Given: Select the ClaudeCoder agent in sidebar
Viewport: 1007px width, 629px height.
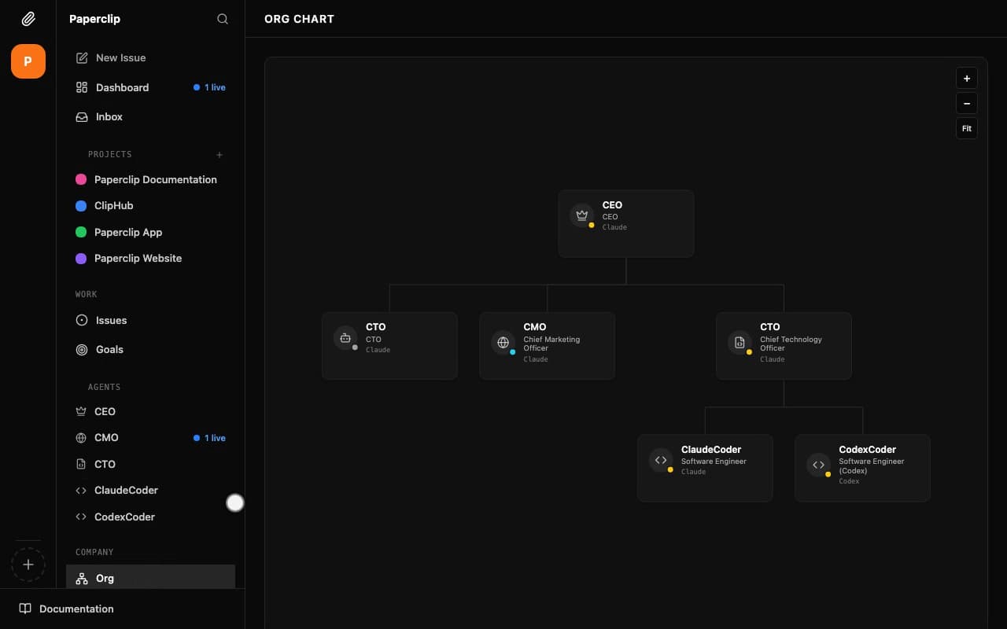Looking at the screenshot, I should [150, 490].
